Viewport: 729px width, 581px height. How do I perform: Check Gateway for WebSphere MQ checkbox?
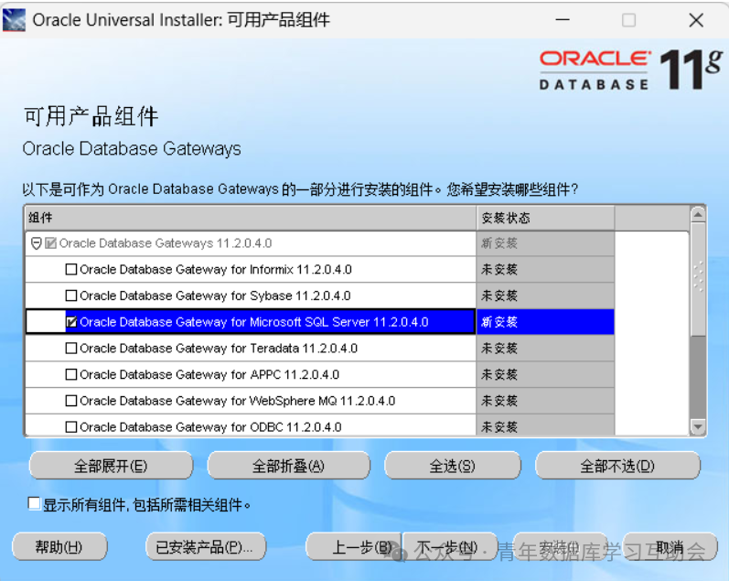point(71,401)
